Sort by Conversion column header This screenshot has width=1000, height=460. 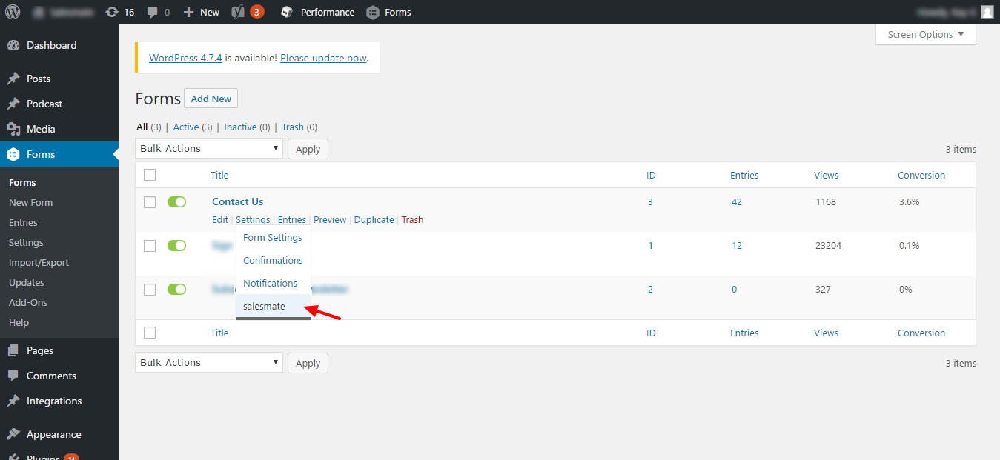921,175
